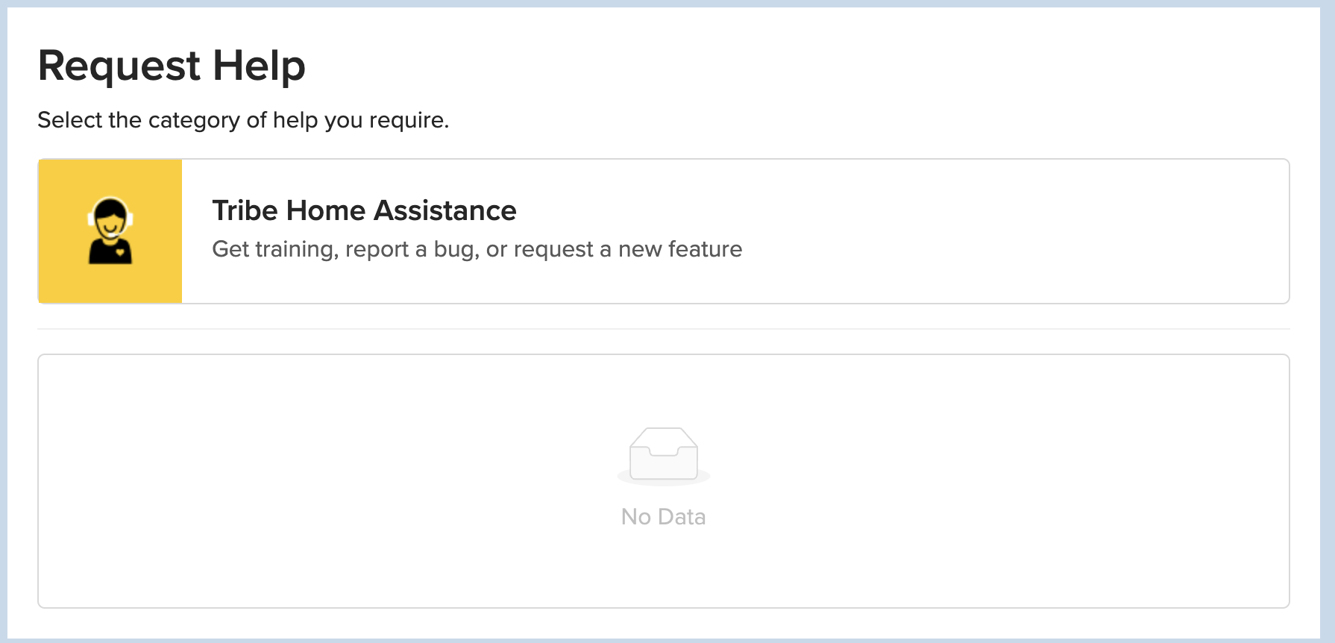1335x643 pixels.
Task: Click "Select the category of help" instruction text
Action: click(x=243, y=120)
